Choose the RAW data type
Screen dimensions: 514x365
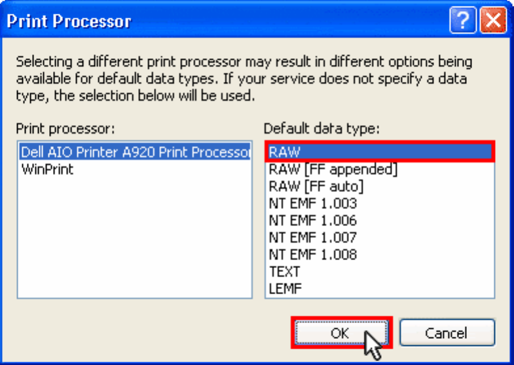click(x=379, y=152)
